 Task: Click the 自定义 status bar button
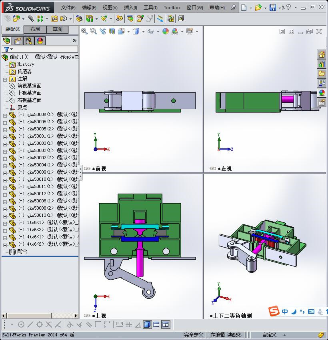(x=270, y=334)
